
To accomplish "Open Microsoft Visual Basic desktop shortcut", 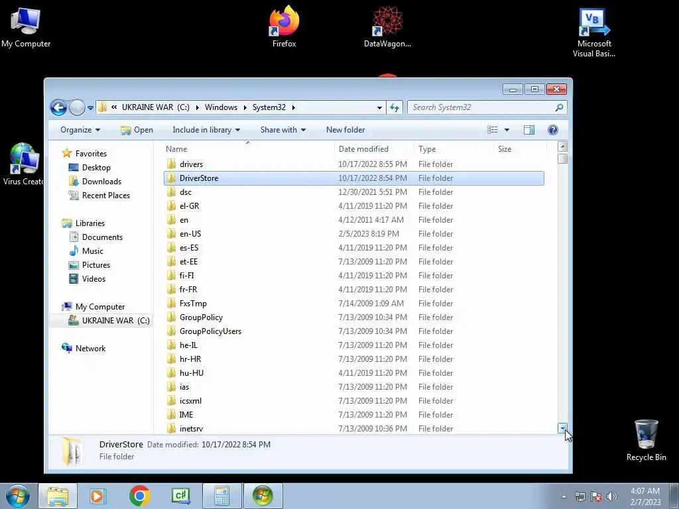I will pos(593,33).
